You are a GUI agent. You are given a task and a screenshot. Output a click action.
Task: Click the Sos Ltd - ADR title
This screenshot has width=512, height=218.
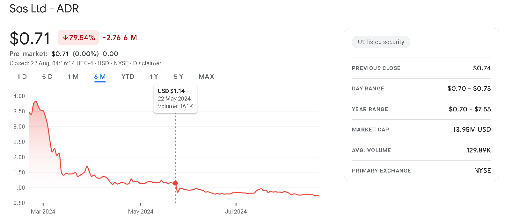44,9
